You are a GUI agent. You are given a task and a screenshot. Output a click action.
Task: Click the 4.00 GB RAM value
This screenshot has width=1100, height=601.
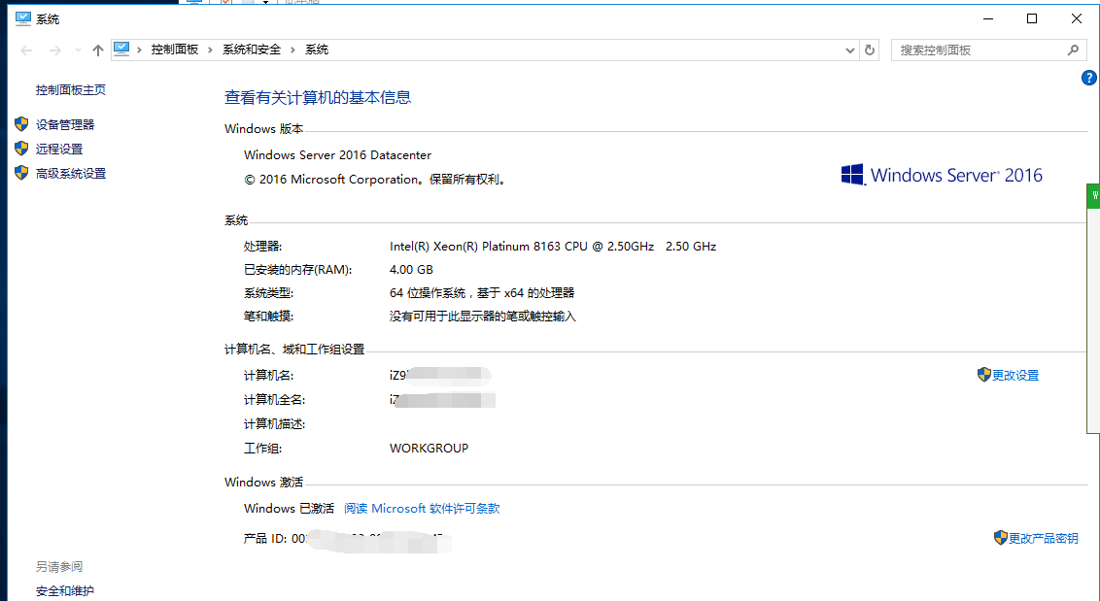411,269
